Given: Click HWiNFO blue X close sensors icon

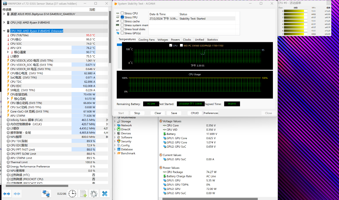Looking at the screenshot, I should point(105,194).
